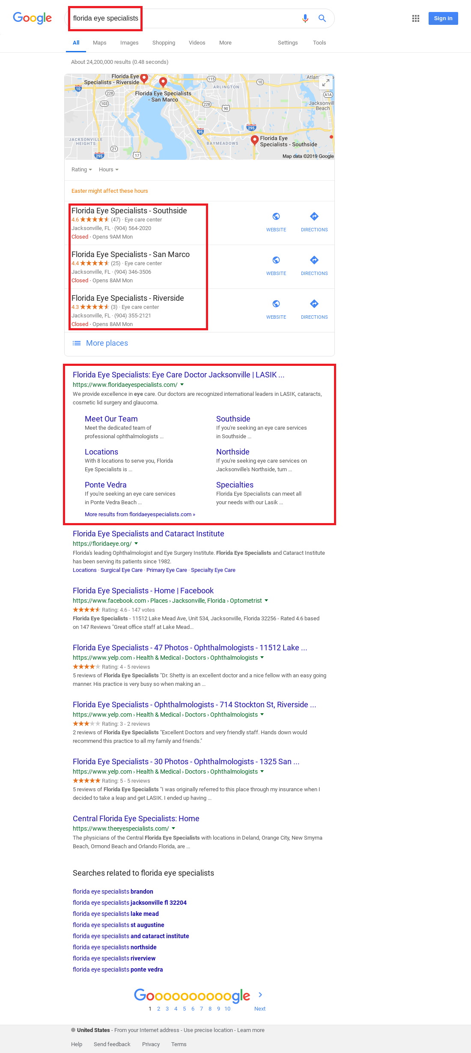Get directions to the Southside location
The width and height of the screenshot is (471, 1053).
coord(314,221)
